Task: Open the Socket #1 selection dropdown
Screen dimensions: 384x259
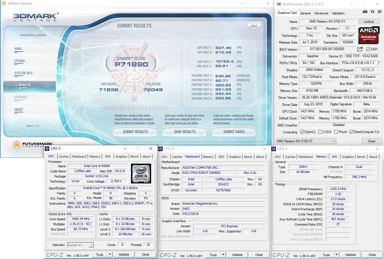Action: (x=91, y=245)
